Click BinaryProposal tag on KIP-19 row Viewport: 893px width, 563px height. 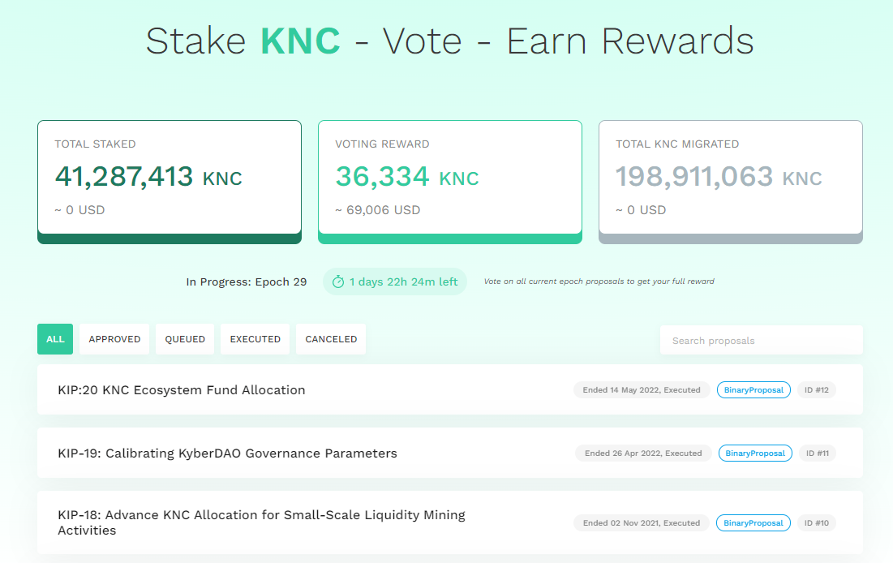(x=755, y=453)
